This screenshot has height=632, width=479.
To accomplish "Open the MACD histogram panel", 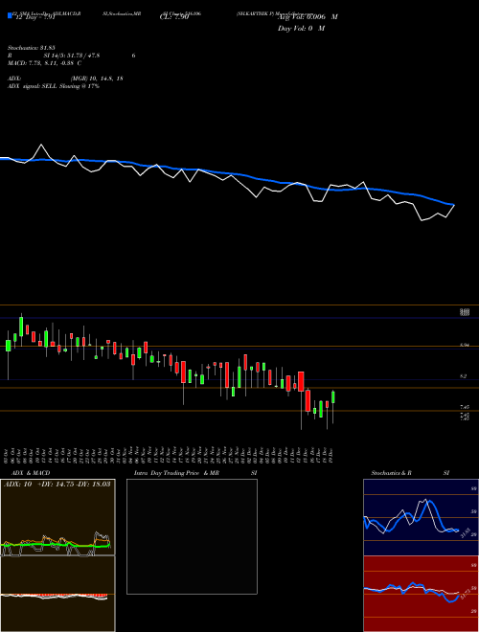I will pyautogui.click(x=57, y=594).
